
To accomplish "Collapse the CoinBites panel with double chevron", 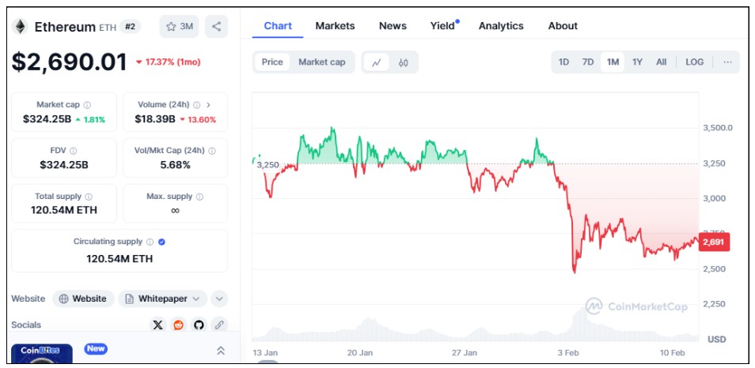I will pyautogui.click(x=221, y=351).
